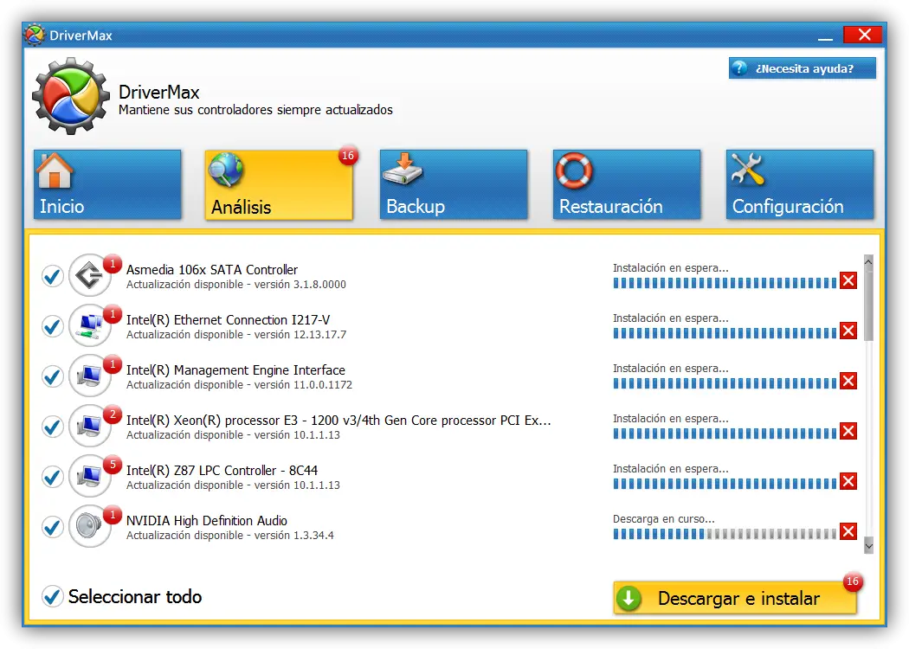Screen dimensions: 909x649
Task: Click Instalación en espera status for Asmedia
Action: [671, 268]
